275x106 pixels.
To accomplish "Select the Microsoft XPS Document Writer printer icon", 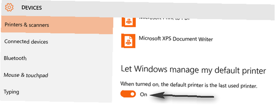I will 128,41.
